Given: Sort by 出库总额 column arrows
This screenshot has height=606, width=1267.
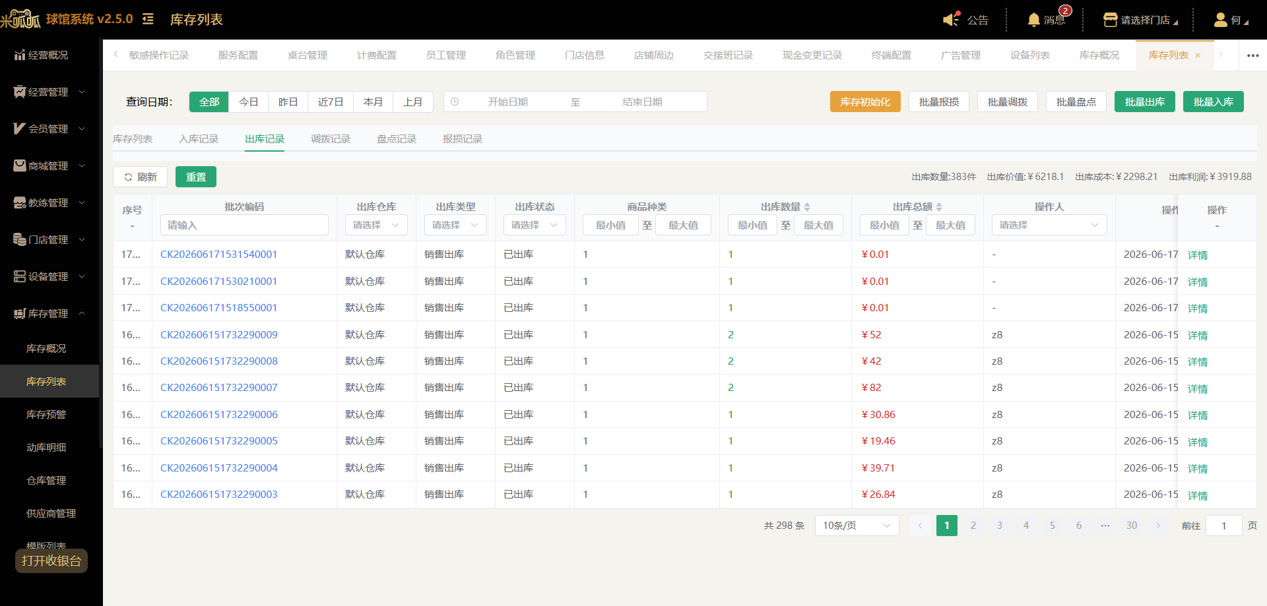Looking at the screenshot, I should tap(939, 207).
